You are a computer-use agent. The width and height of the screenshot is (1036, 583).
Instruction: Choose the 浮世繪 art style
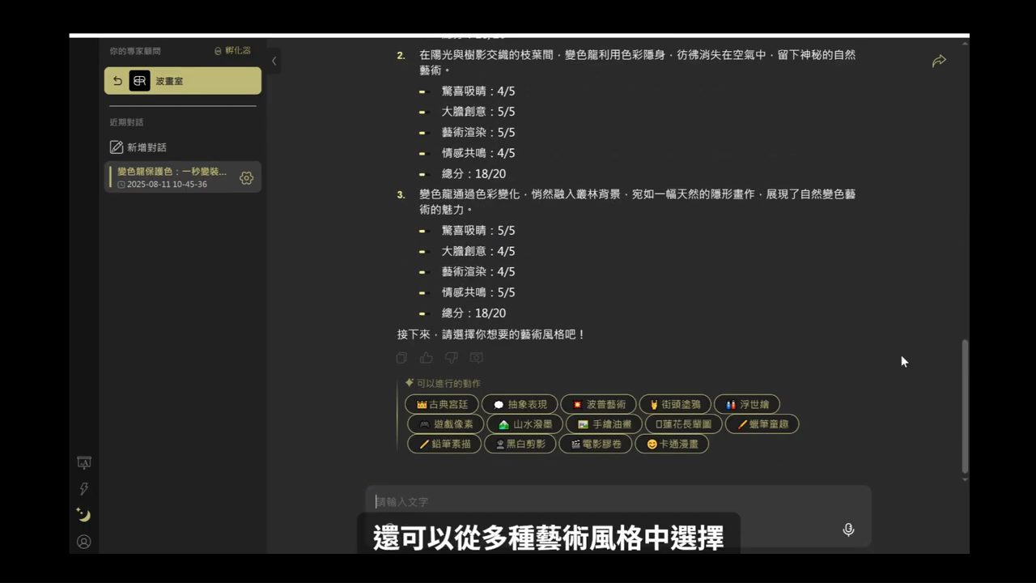point(747,404)
